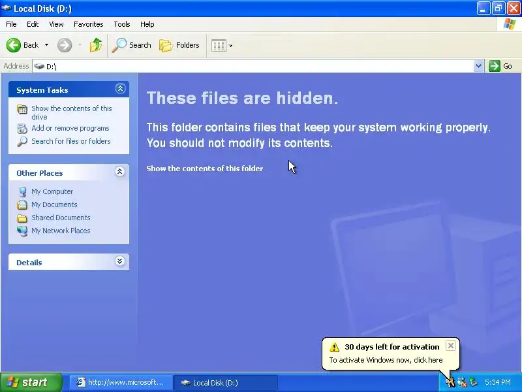Screen dimensions: 522x392
Task: Click the show drive contents icon
Action: [22, 109]
